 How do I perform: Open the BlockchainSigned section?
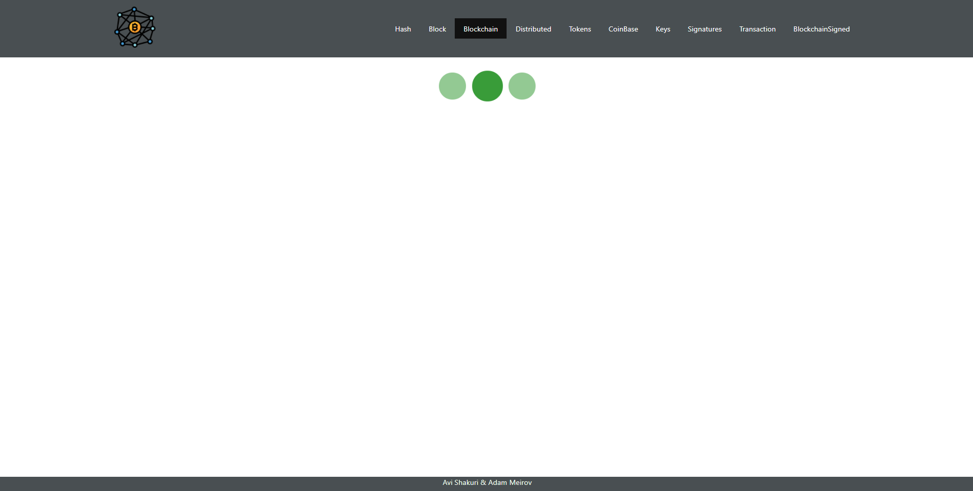pyautogui.click(x=821, y=29)
